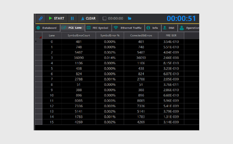Select the PCS Lane tab
Viewport: 233px width, 144px height.
point(73,28)
